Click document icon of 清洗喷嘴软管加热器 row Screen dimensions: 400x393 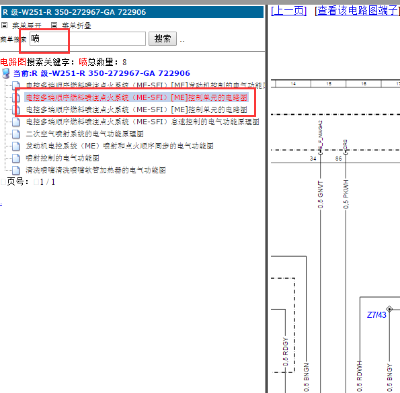(16, 170)
